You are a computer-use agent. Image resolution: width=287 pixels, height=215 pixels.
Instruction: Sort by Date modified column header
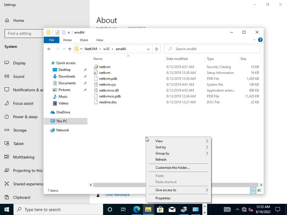(x=185, y=59)
